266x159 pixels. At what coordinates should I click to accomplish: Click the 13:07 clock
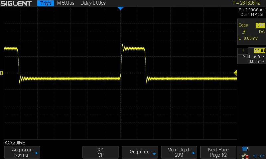259,156
